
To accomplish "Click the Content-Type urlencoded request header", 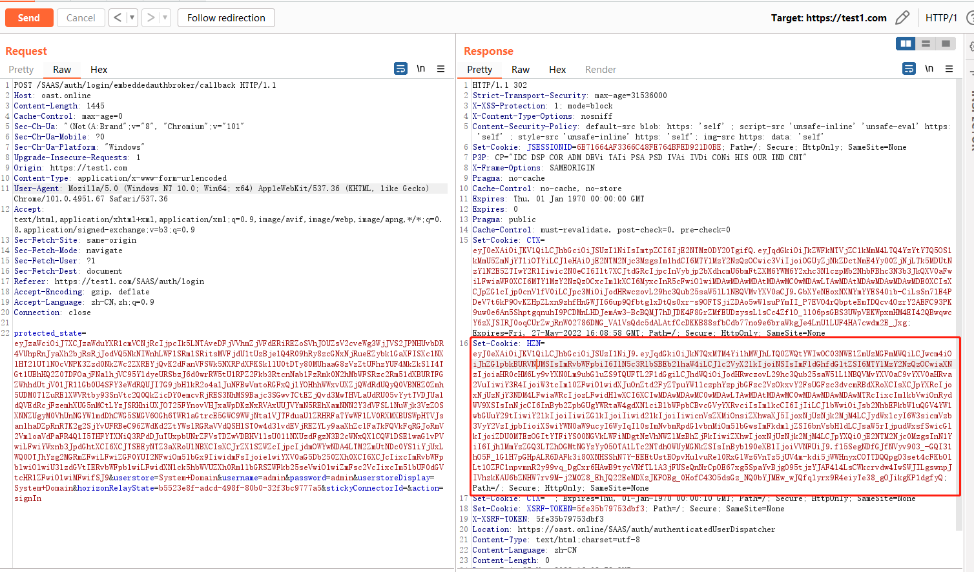I will click(x=120, y=178).
